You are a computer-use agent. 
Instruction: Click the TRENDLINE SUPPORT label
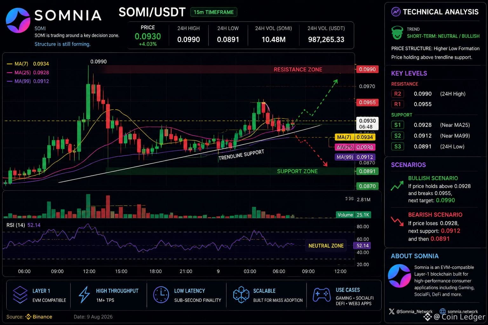(241, 155)
